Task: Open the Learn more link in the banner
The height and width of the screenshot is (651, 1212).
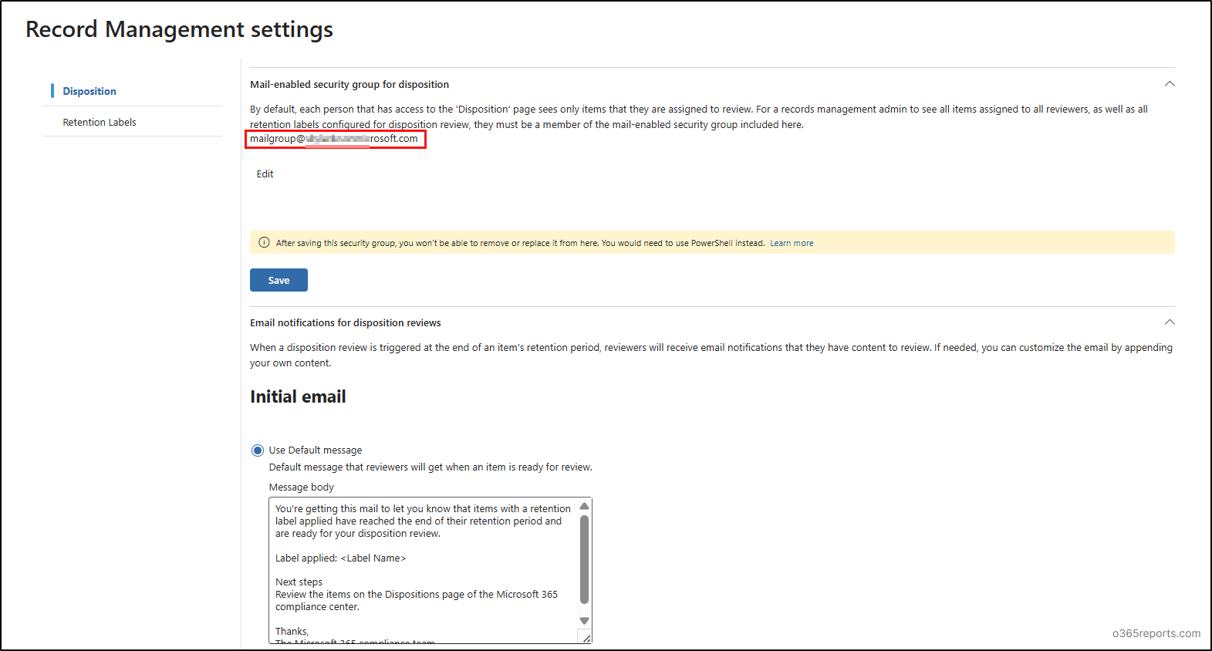Action: [x=792, y=243]
